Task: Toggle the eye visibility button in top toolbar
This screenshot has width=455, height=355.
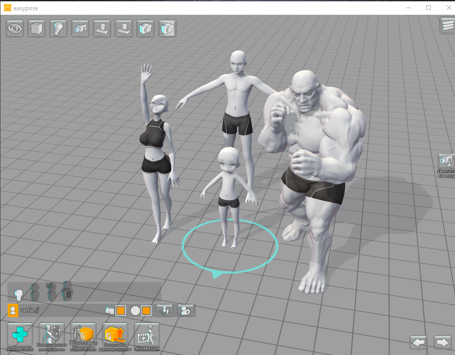Action: click(15, 28)
